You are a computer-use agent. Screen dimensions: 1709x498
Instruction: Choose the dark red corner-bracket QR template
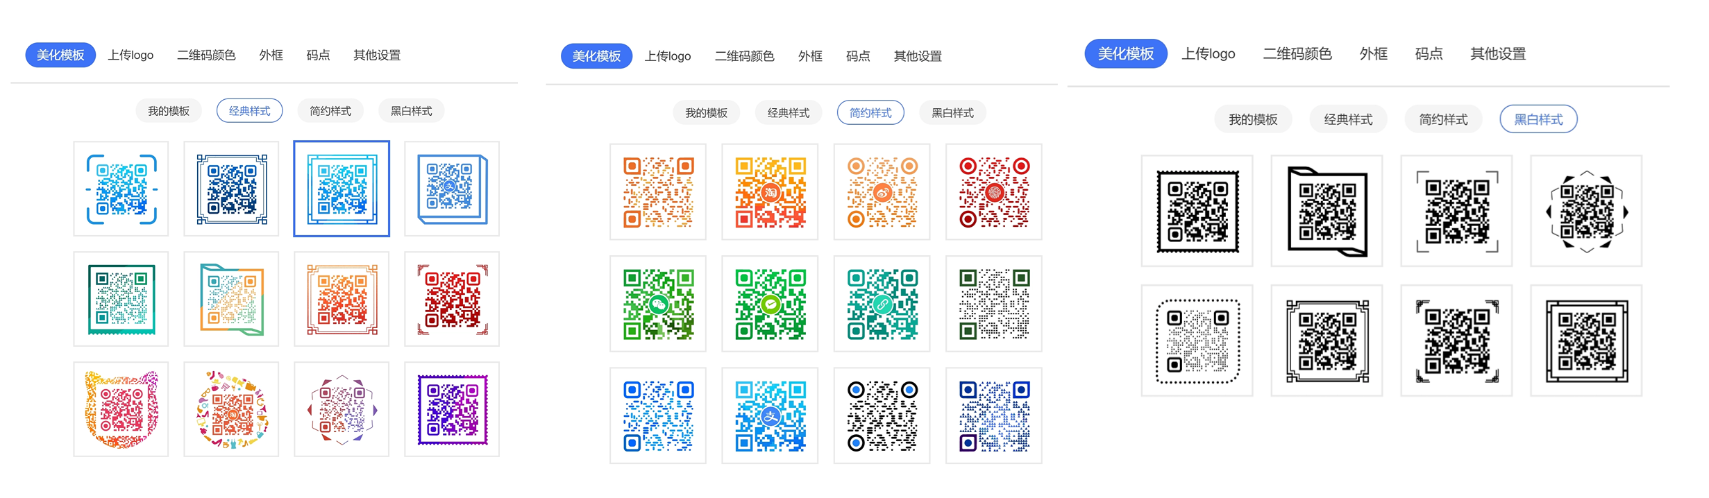point(452,299)
